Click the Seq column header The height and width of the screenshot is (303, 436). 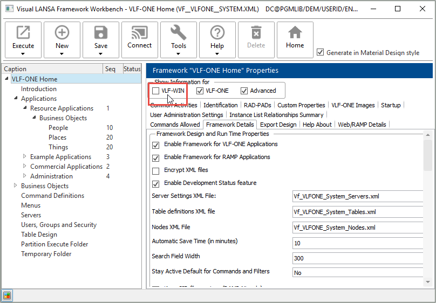coord(110,69)
